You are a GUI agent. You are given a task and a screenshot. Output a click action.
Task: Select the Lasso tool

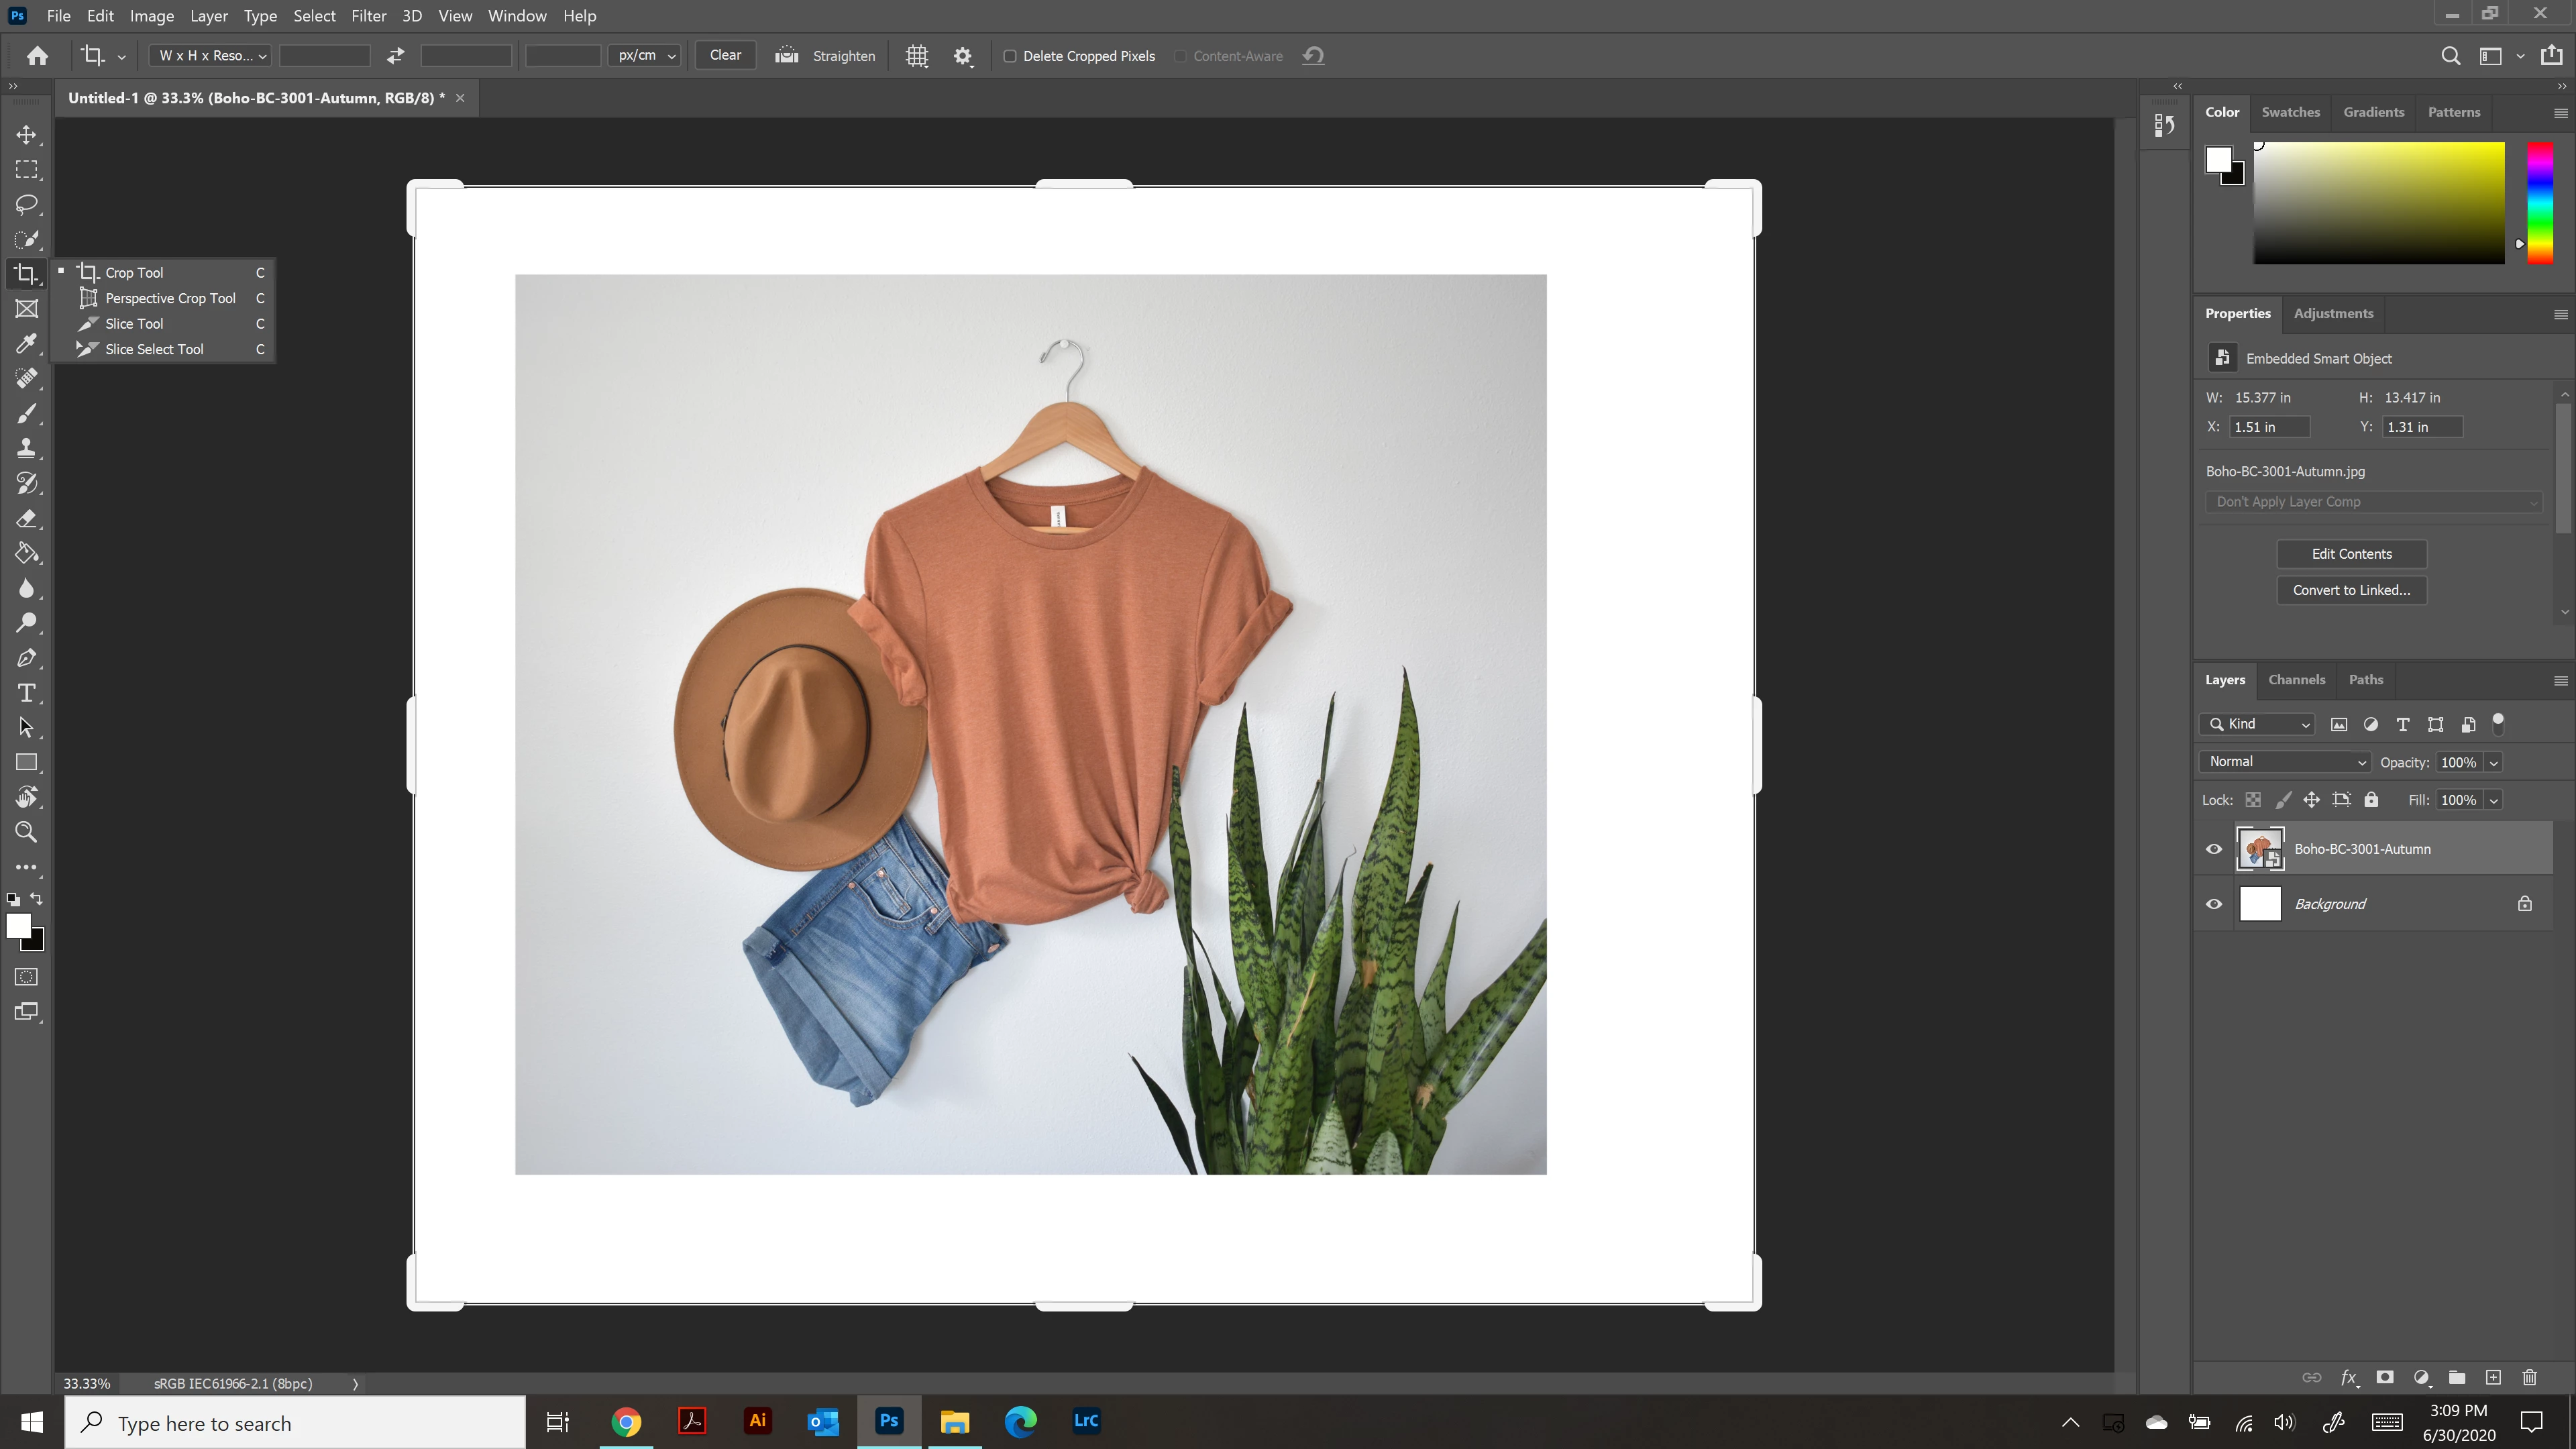coord(27,205)
